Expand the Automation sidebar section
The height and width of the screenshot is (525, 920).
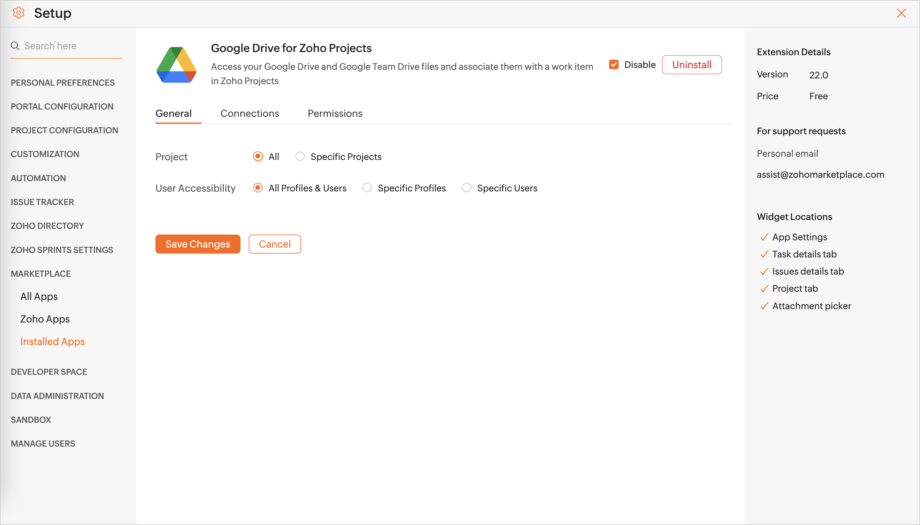[38, 178]
